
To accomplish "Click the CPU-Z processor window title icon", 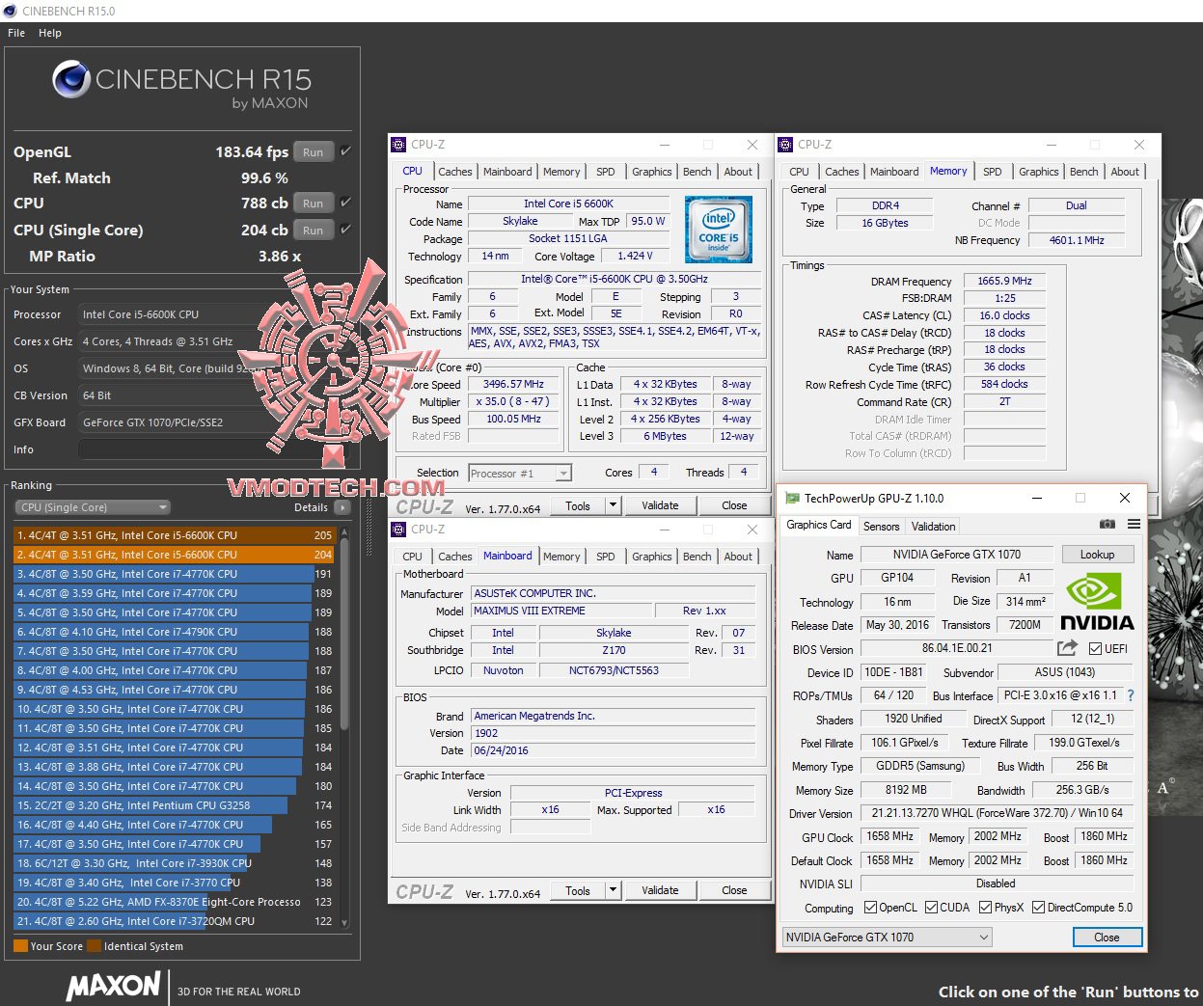I will (x=398, y=145).
